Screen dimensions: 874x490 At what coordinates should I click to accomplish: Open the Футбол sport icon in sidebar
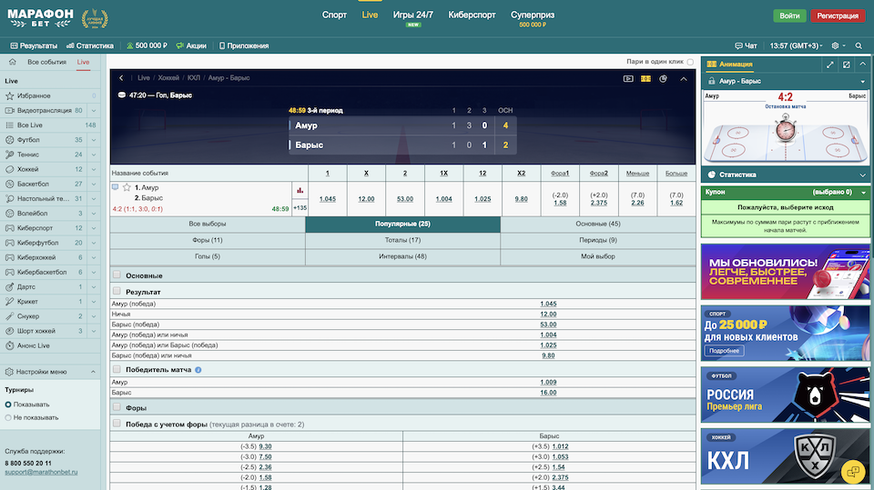[x=9, y=140]
